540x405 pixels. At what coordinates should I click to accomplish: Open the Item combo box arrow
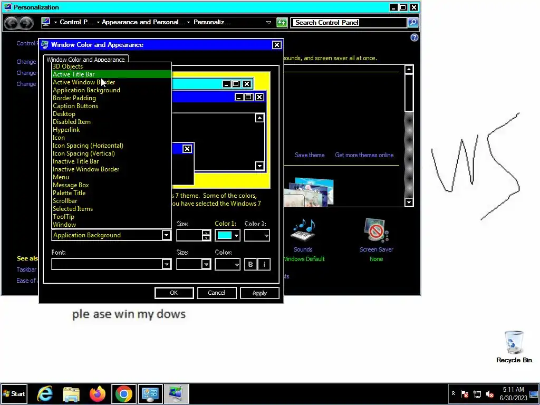pos(166,235)
